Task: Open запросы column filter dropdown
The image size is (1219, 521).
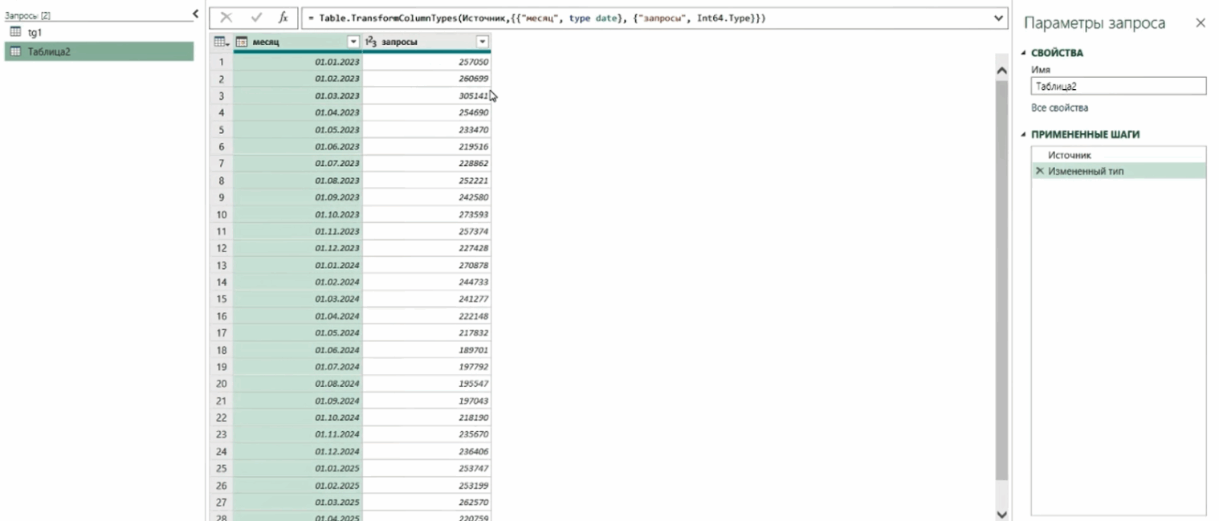Action: (482, 41)
